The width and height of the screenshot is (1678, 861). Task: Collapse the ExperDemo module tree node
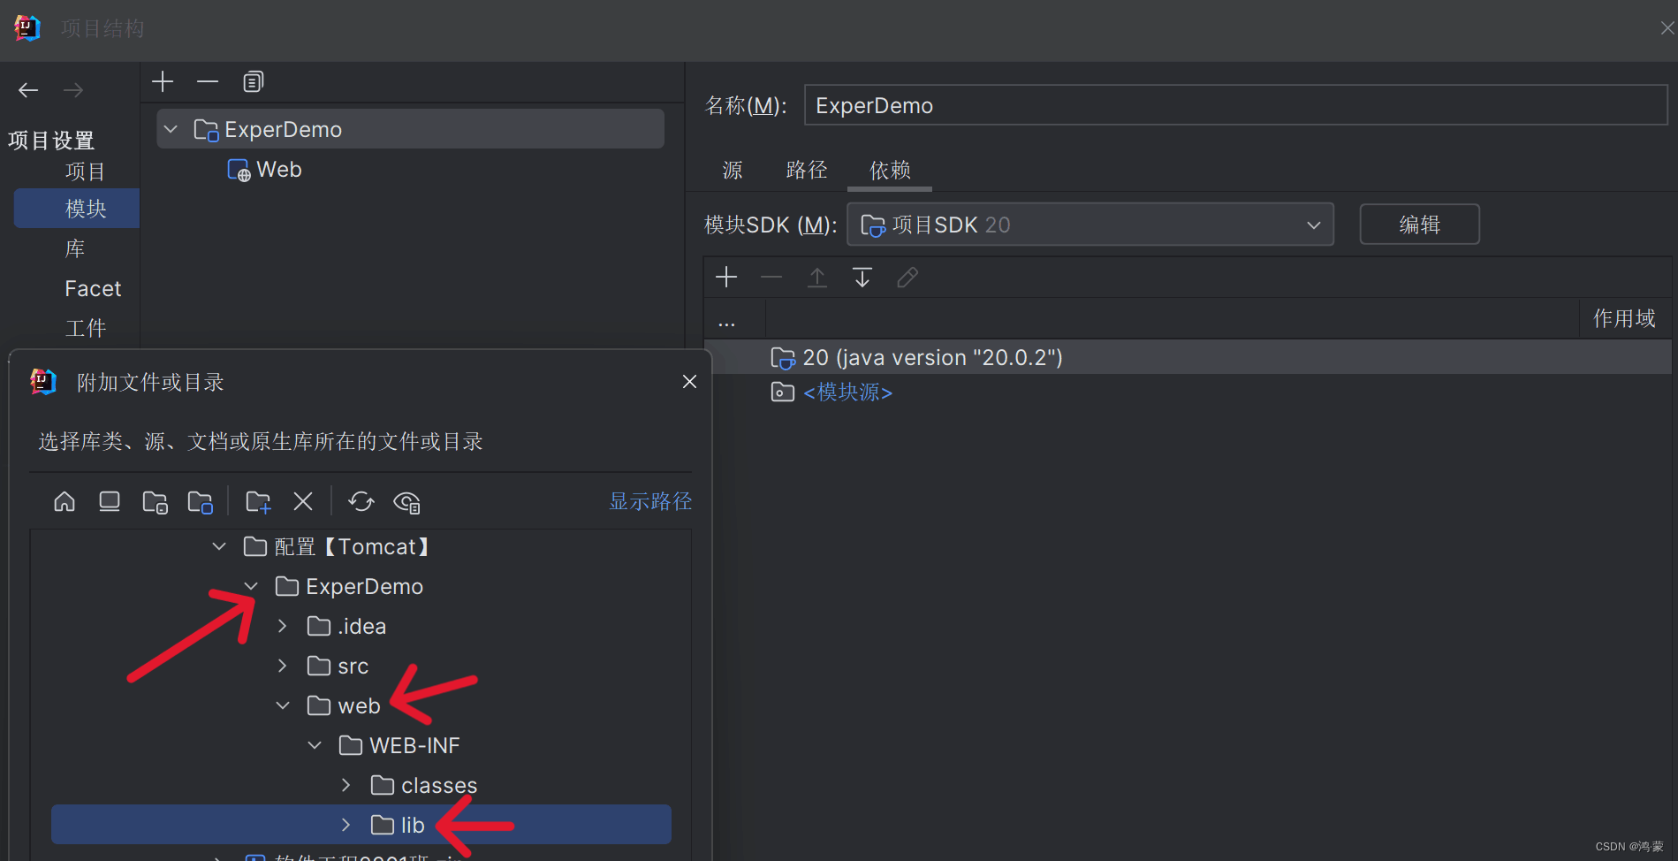pos(171,130)
